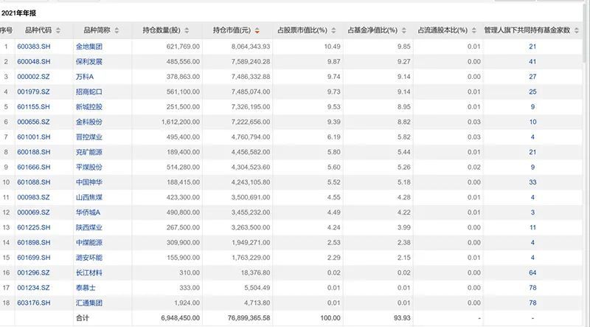This screenshot has height=327, width=590.
Task: Sort by 占基金净值比(%) arrows
Action: click(403, 30)
